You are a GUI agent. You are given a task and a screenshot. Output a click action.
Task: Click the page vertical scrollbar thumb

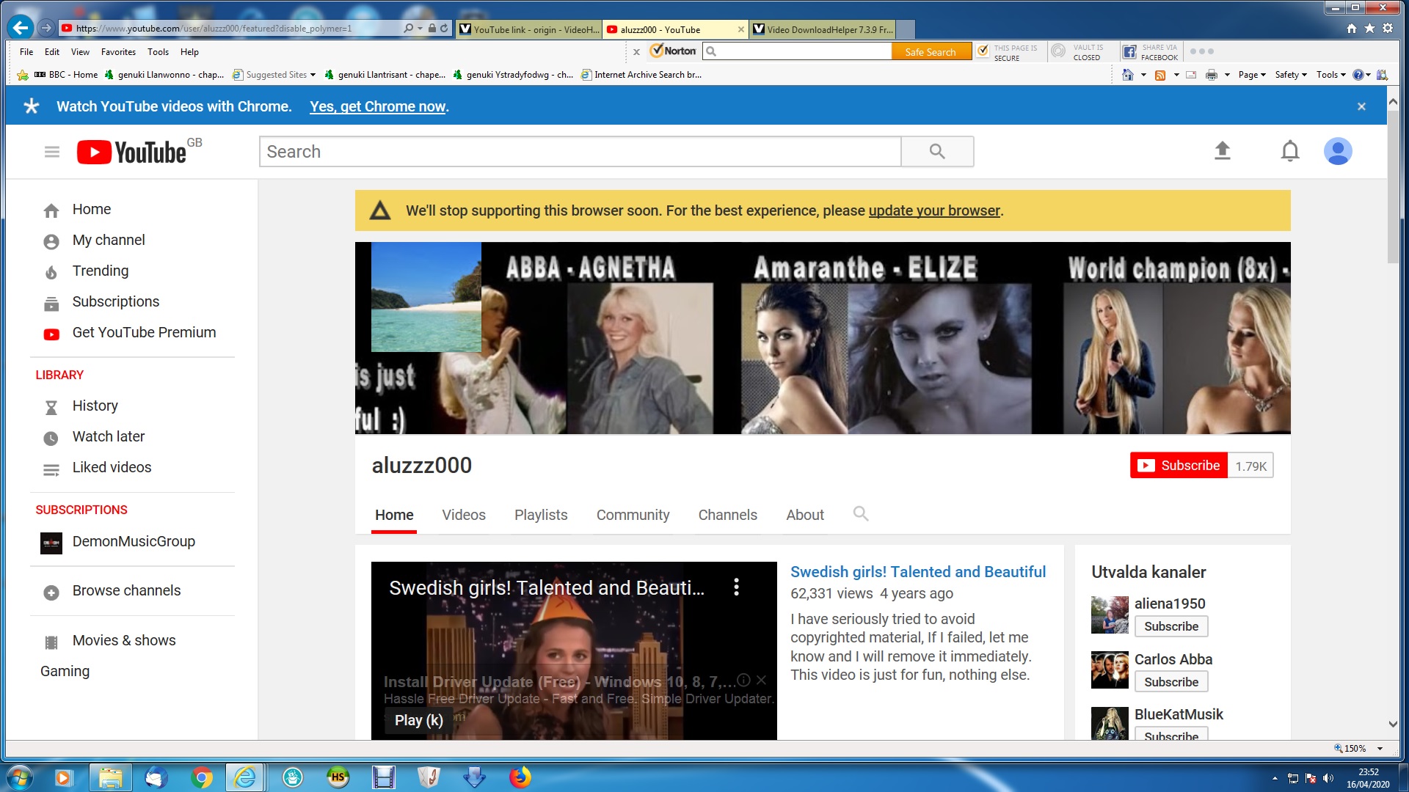coord(1392,187)
